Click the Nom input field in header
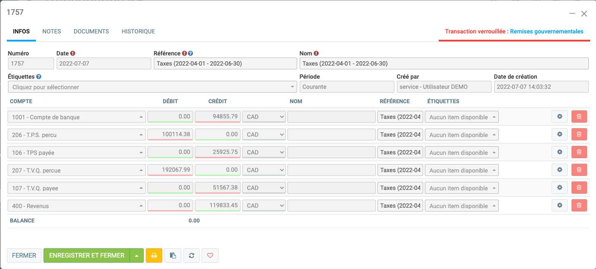Screen dimensions: 596x269 click(x=444, y=63)
